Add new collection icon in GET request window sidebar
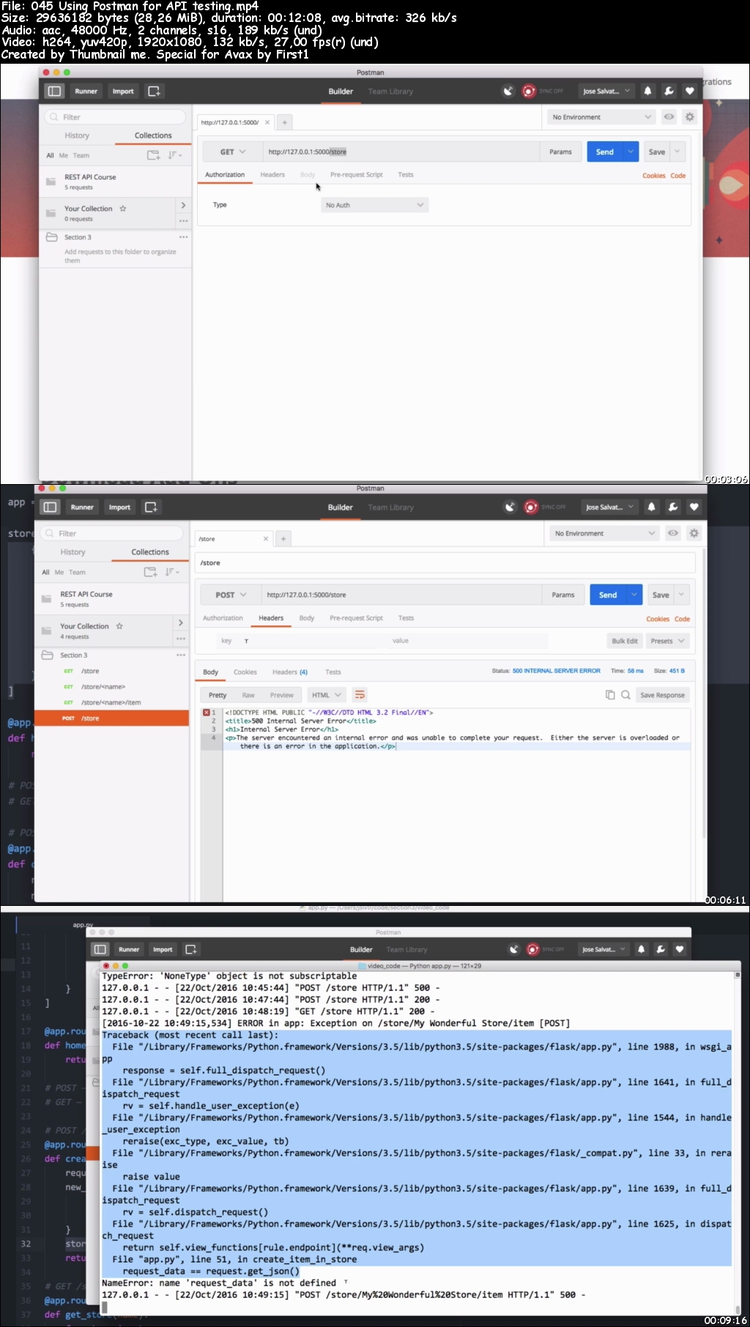Screen dimensions: 750x1327 [x=153, y=155]
